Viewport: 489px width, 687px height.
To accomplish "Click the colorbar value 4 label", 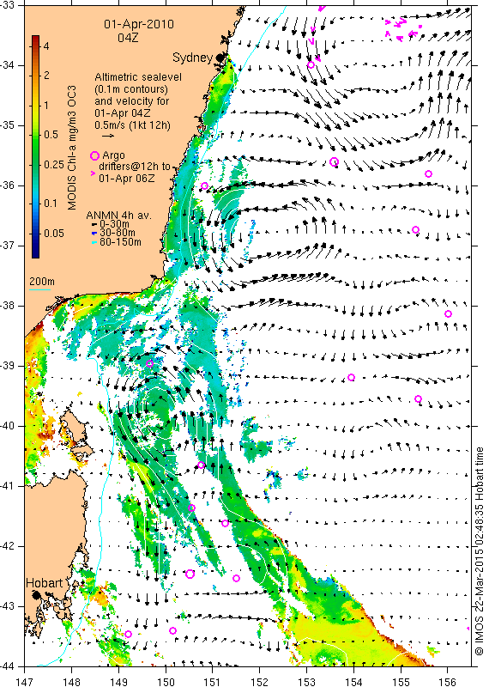I will [x=46, y=46].
